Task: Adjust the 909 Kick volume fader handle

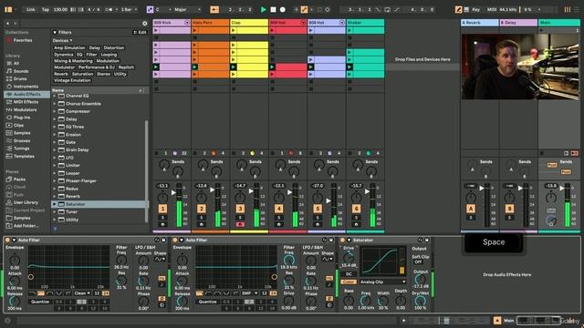Action: pos(173,192)
